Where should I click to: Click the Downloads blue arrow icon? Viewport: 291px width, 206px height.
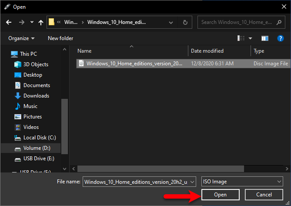tap(18, 96)
